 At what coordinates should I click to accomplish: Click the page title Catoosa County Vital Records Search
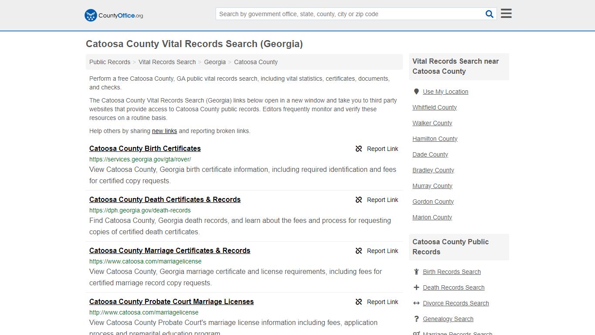click(x=194, y=44)
